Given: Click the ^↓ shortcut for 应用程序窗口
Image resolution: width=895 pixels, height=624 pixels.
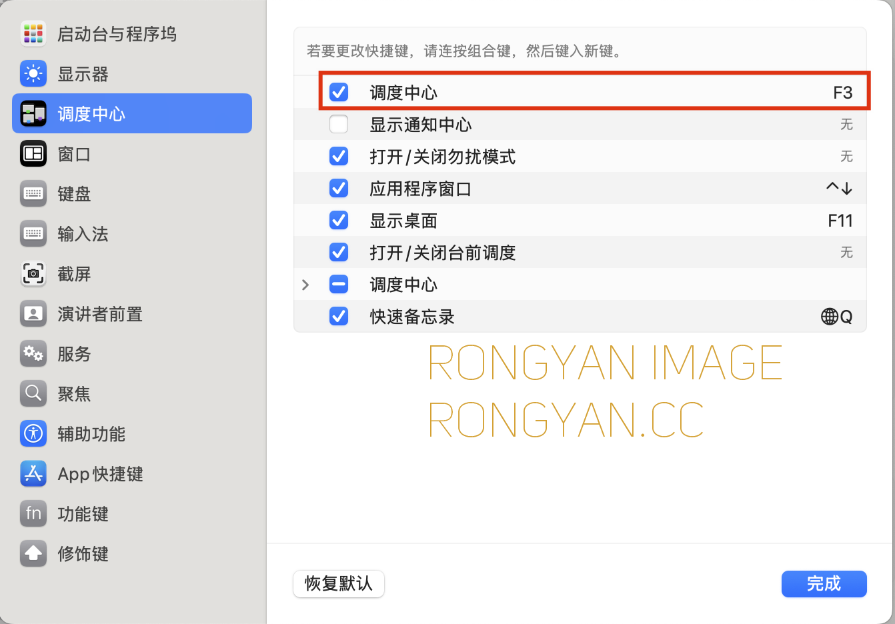Looking at the screenshot, I should click(840, 189).
